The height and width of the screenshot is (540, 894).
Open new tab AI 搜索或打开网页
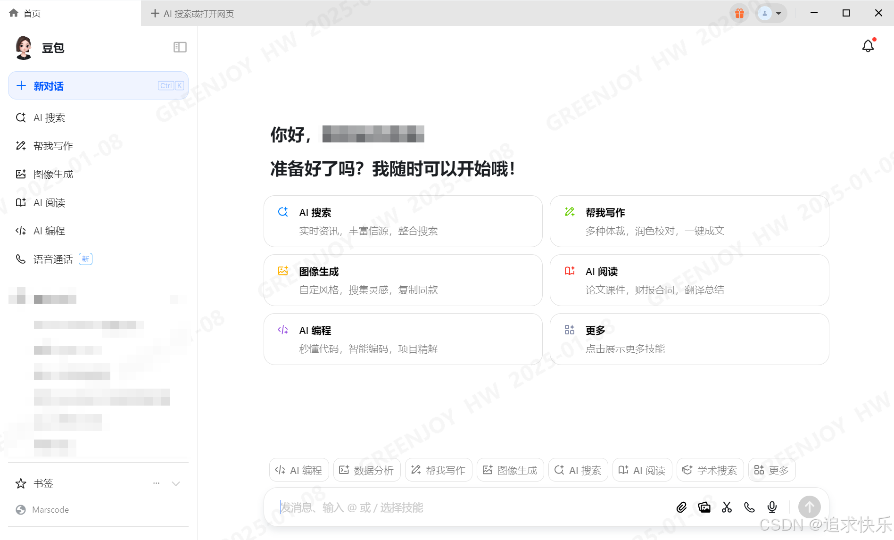pyautogui.click(x=192, y=14)
